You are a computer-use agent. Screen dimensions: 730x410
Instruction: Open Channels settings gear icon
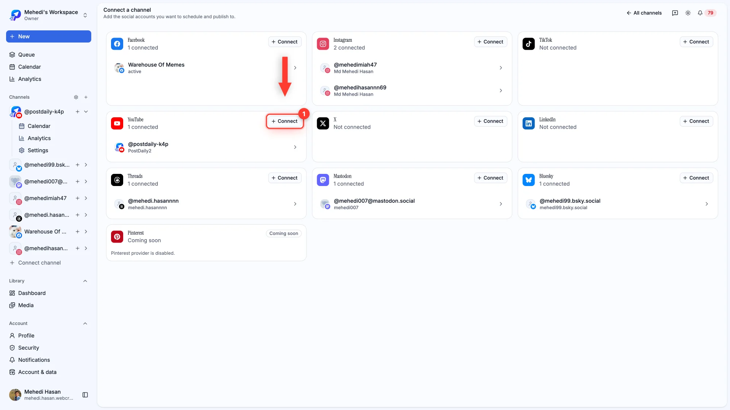tap(76, 97)
